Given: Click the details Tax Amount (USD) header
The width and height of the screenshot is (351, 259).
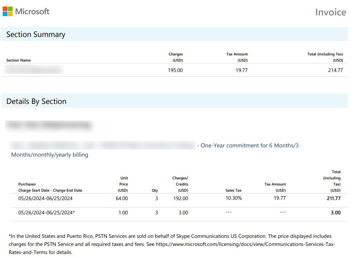Looking at the screenshot, I should (275, 187).
